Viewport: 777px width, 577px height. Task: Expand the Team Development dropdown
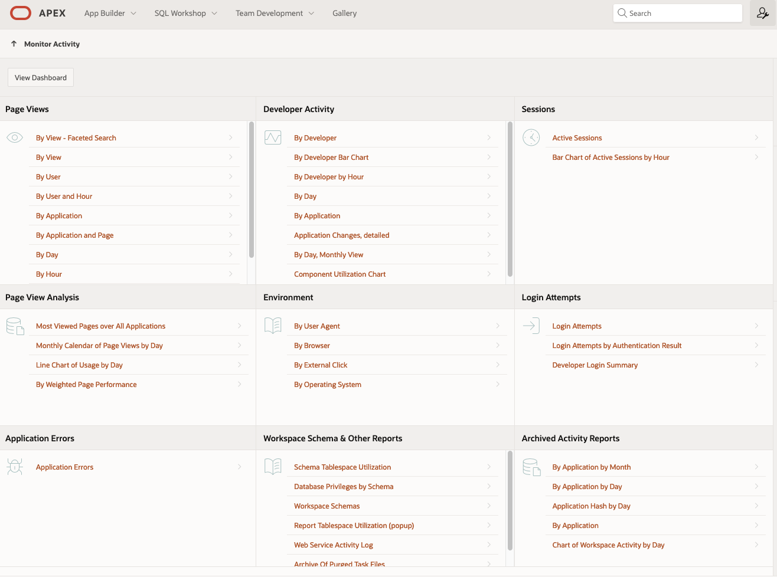point(274,12)
